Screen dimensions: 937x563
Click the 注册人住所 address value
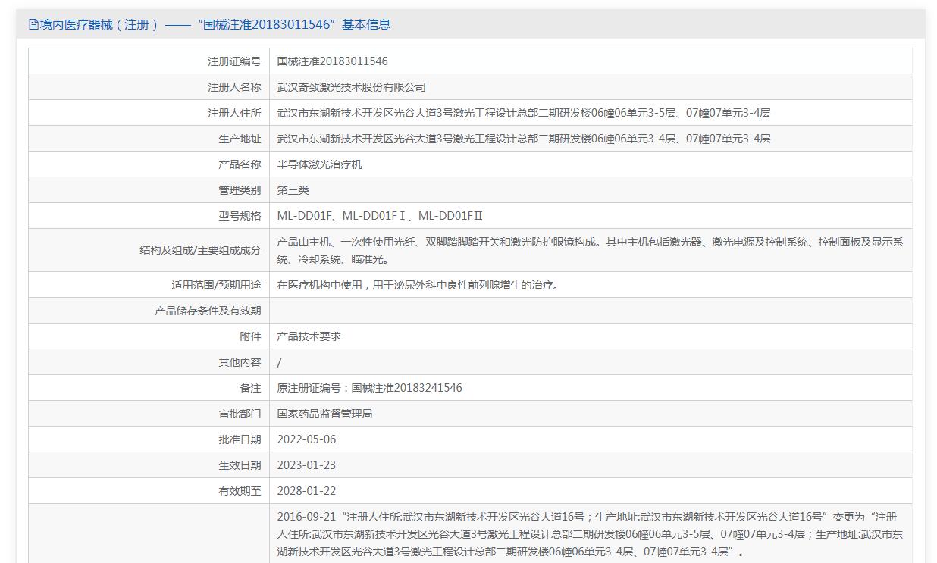click(523, 113)
